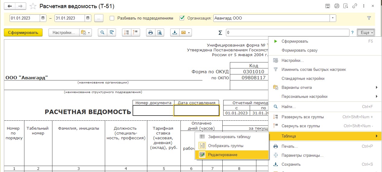This screenshot has width=382, height=172.
Task: Click the title bar preview icon
Action: pyautogui.click(x=346, y=6)
